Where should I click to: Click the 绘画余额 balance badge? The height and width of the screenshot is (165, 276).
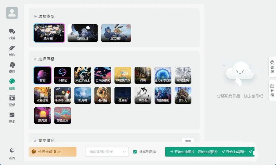coord(52,152)
